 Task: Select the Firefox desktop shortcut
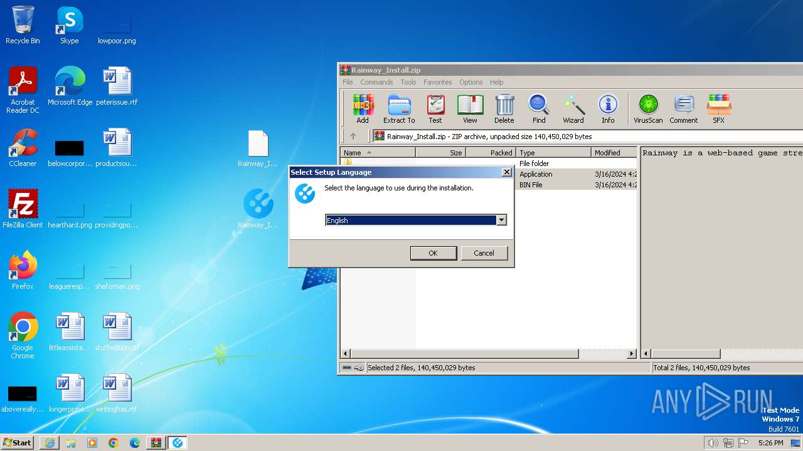(23, 270)
